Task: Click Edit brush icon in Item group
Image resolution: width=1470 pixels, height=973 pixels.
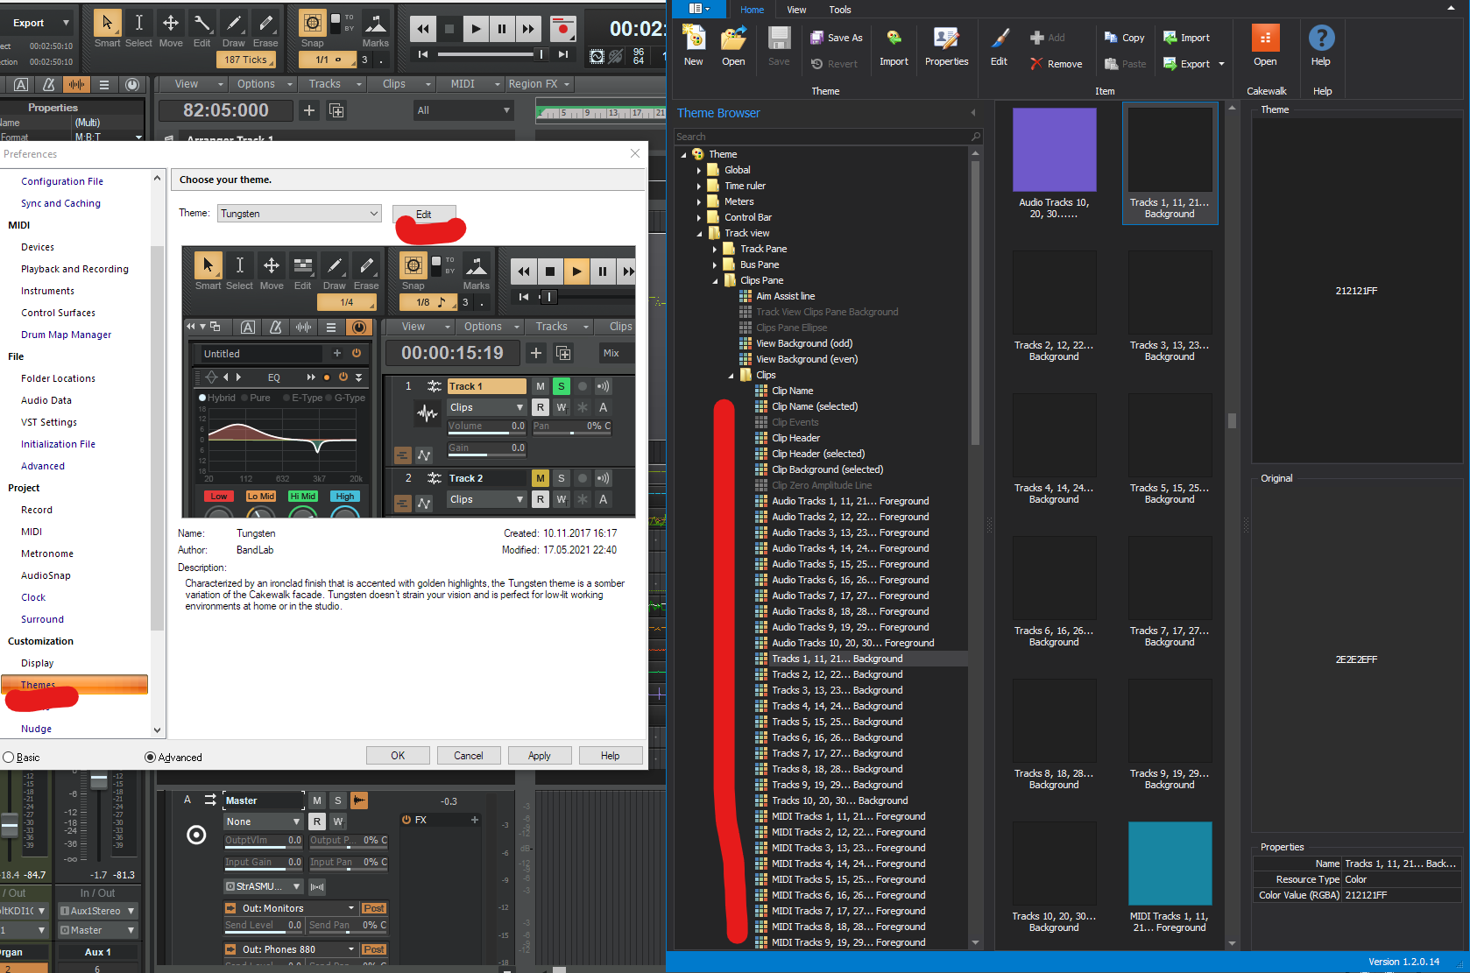Action: pyautogui.click(x=999, y=46)
